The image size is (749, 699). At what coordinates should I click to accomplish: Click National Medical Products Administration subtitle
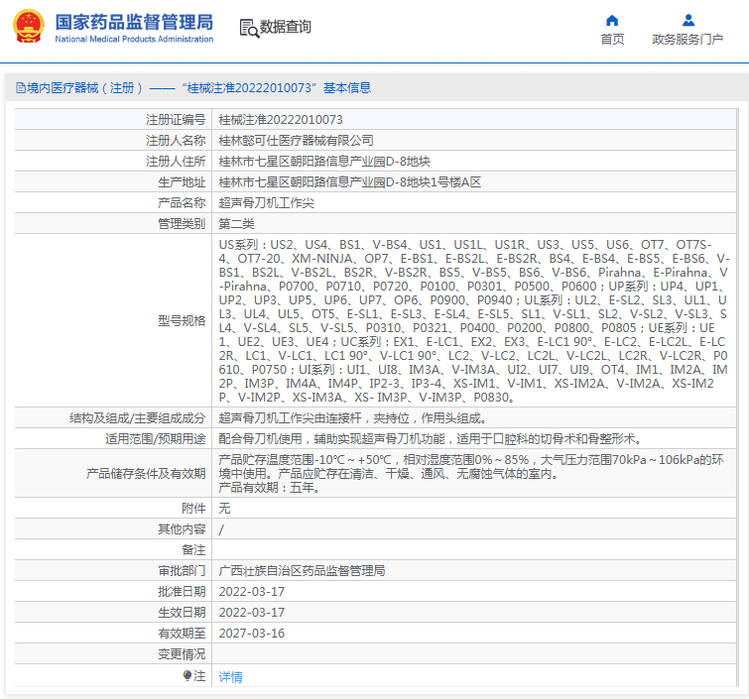click(x=134, y=39)
